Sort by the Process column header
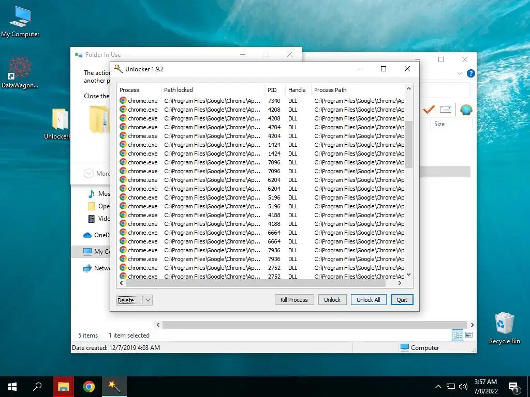530x397 pixels. coord(139,90)
